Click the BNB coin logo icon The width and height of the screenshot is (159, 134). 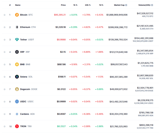click(x=17, y=64)
